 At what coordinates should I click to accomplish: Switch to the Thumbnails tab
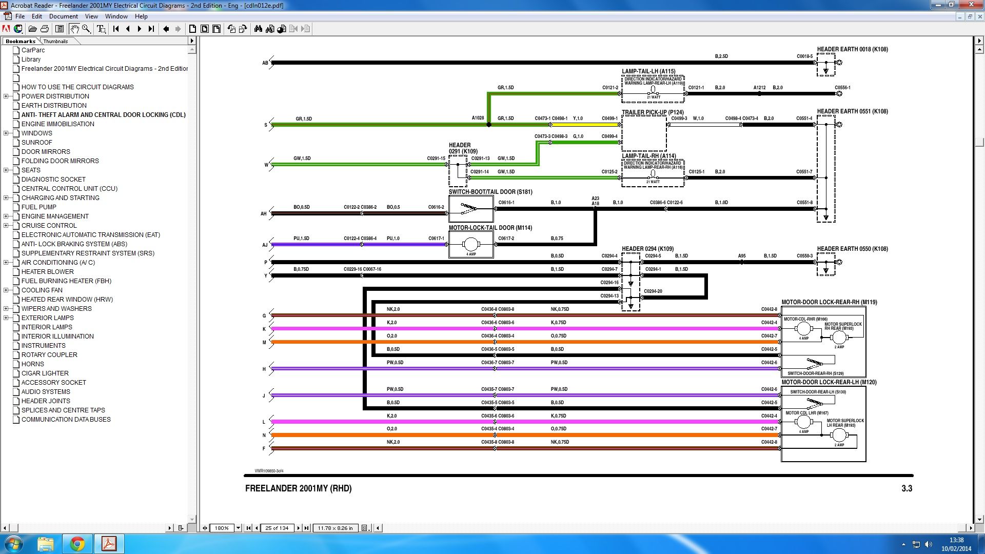click(55, 41)
